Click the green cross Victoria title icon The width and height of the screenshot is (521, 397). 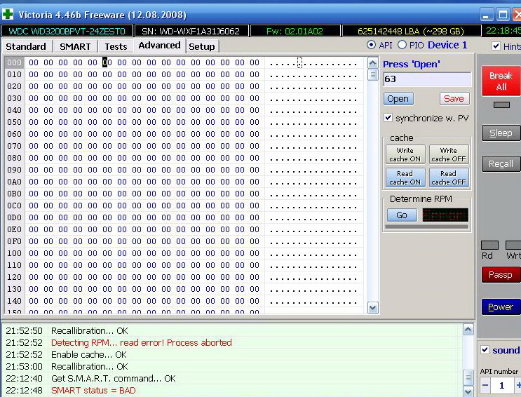[x=8, y=14]
